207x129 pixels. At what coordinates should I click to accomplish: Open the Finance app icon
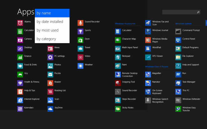point(20,57)
